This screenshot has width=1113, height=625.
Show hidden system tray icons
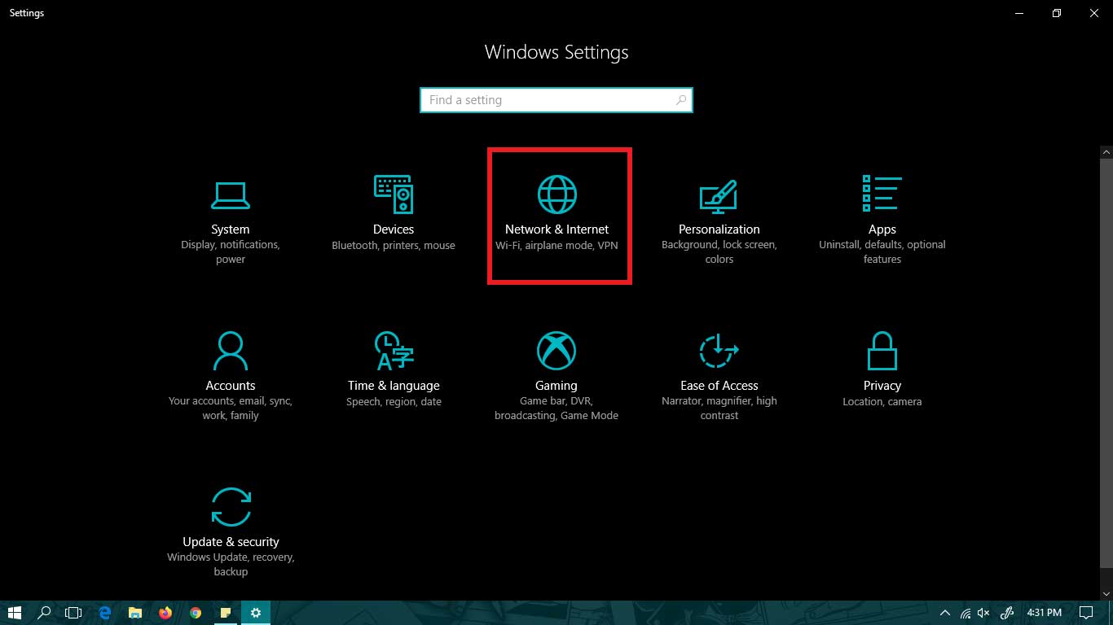click(945, 613)
